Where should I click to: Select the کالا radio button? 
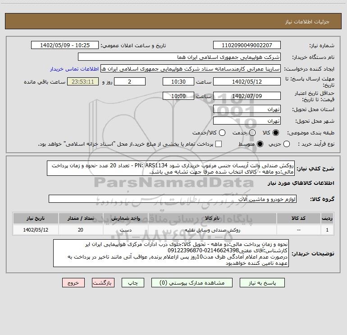click(x=276, y=133)
